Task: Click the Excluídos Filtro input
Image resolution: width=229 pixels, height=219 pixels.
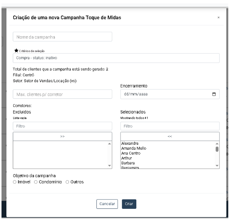Action: 63,126
